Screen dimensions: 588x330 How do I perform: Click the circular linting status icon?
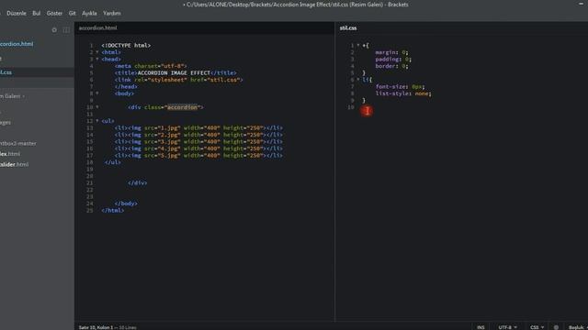click(556, 327)
